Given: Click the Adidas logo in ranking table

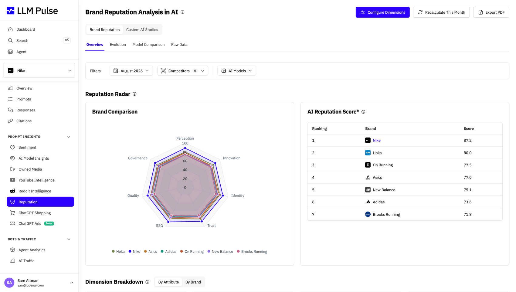Looking at the screenshot, I should coord(368,202).
